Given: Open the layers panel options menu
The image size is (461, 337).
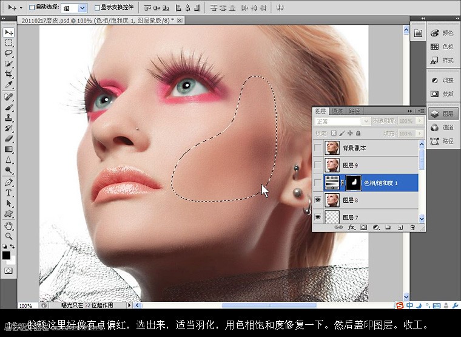Looking at the screenshot, I should coord(421,111).
